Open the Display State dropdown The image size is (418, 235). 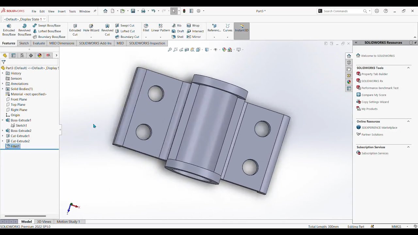click(x=24, y=19)
